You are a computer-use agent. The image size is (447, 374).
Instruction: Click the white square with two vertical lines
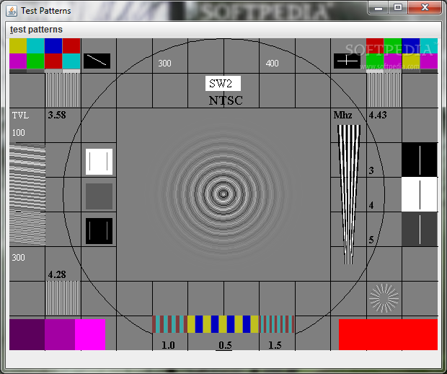tap(99, 162)
